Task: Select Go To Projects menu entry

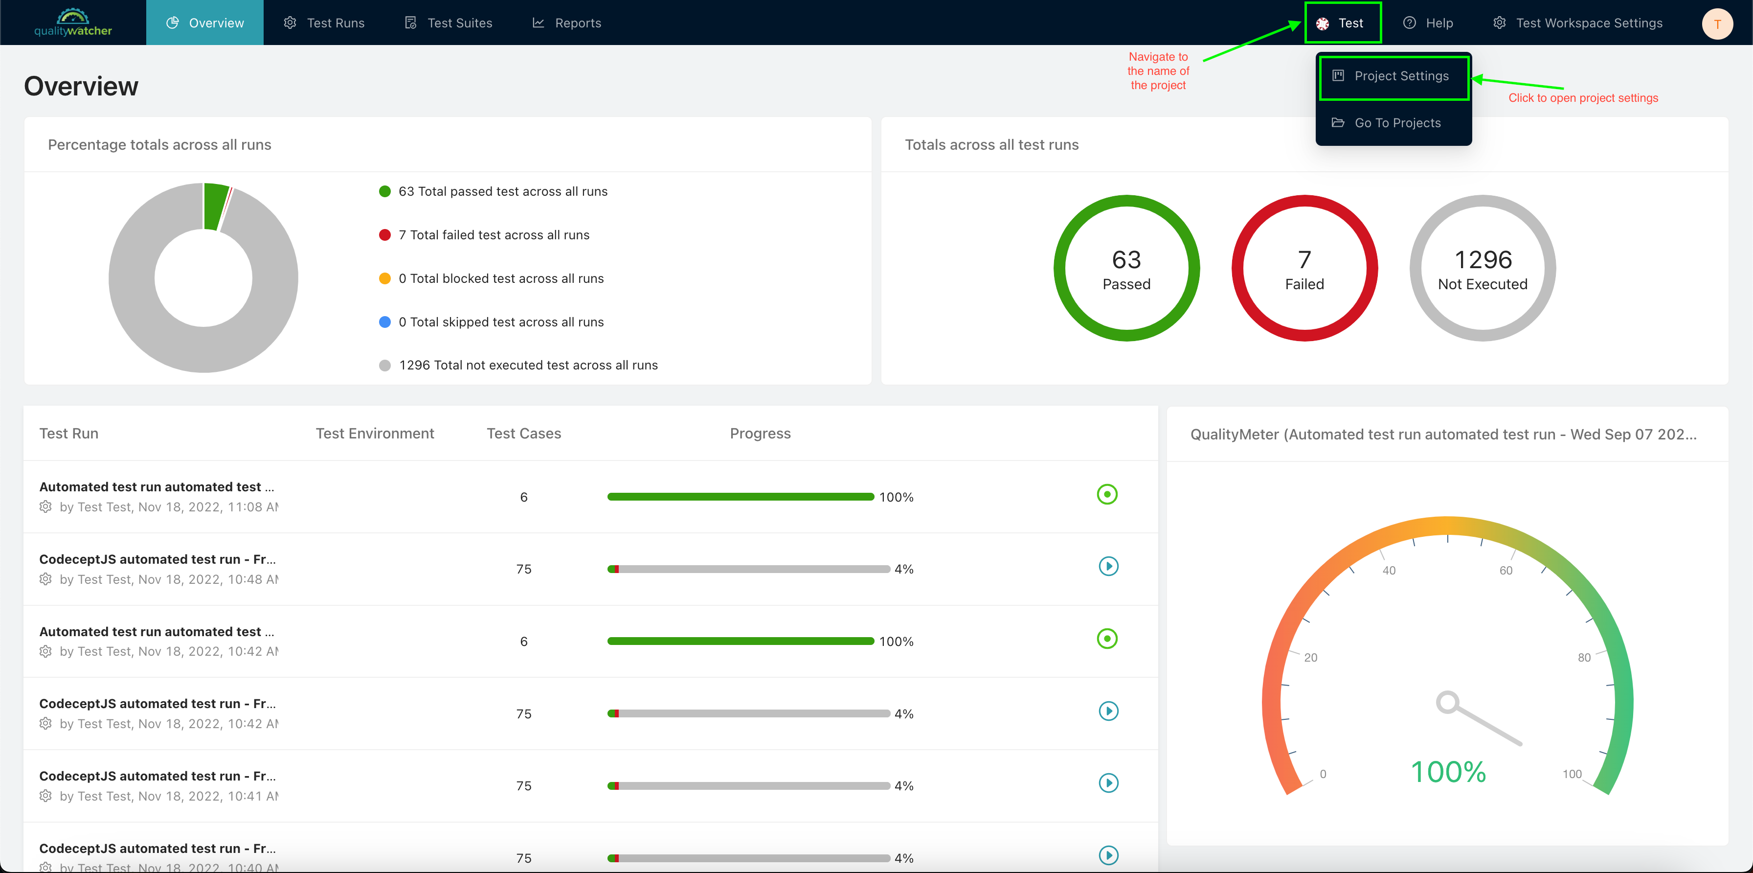Action: (x=1393, y=122)
